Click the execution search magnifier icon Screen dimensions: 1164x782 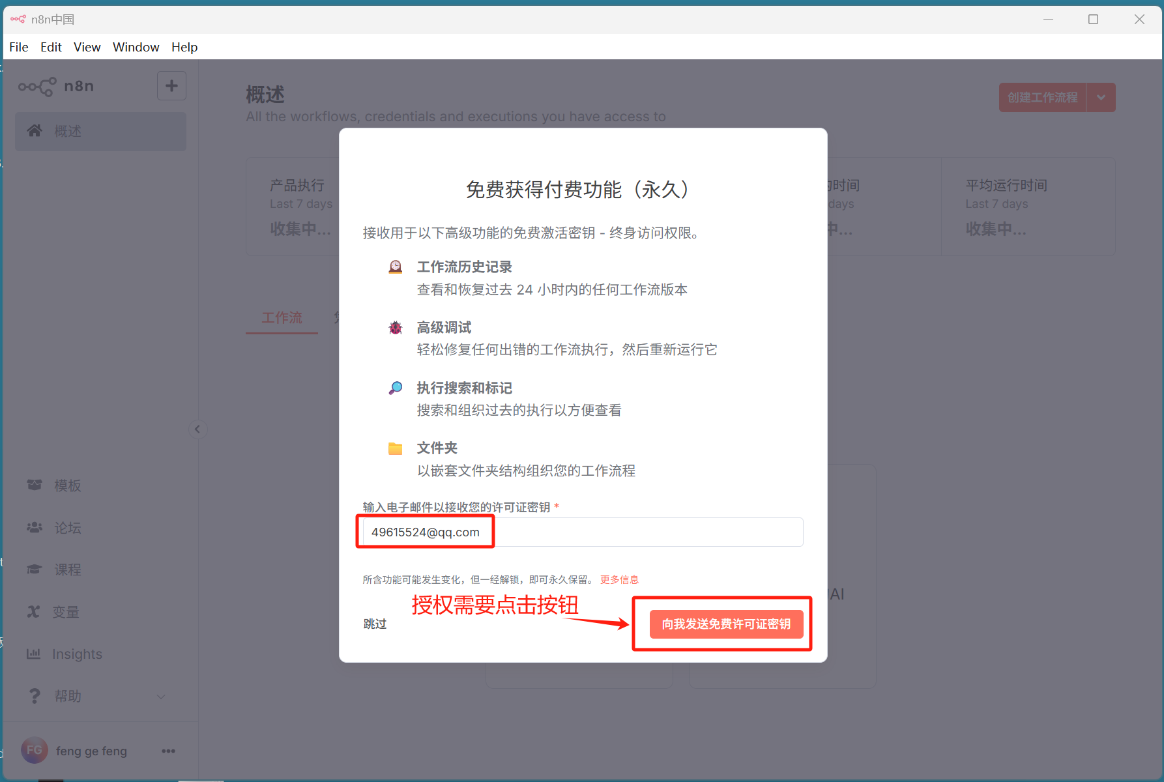[395, 388]
